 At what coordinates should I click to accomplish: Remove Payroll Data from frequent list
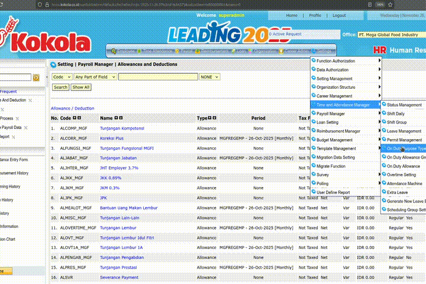(26, 127)
